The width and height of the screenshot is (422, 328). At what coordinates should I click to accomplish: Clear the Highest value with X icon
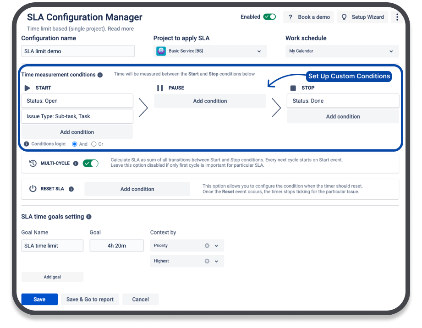pos(207,261)
